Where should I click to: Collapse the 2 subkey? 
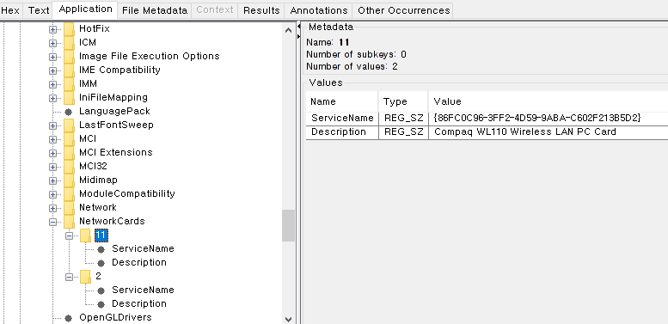pyautogui.click(x=70, y=277)
